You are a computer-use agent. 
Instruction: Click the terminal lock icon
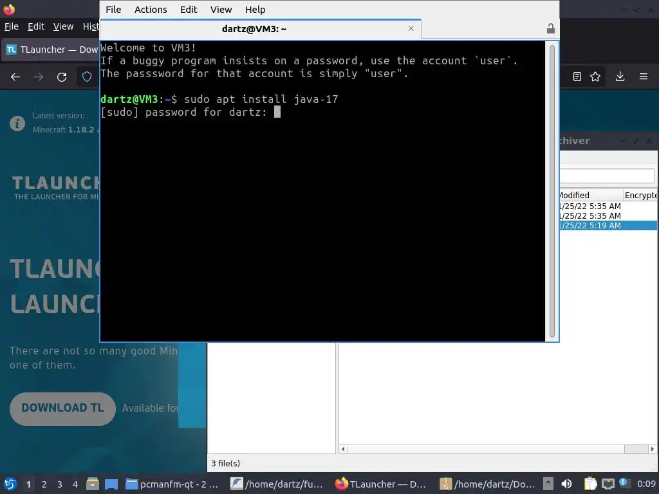tap(551, 28)
